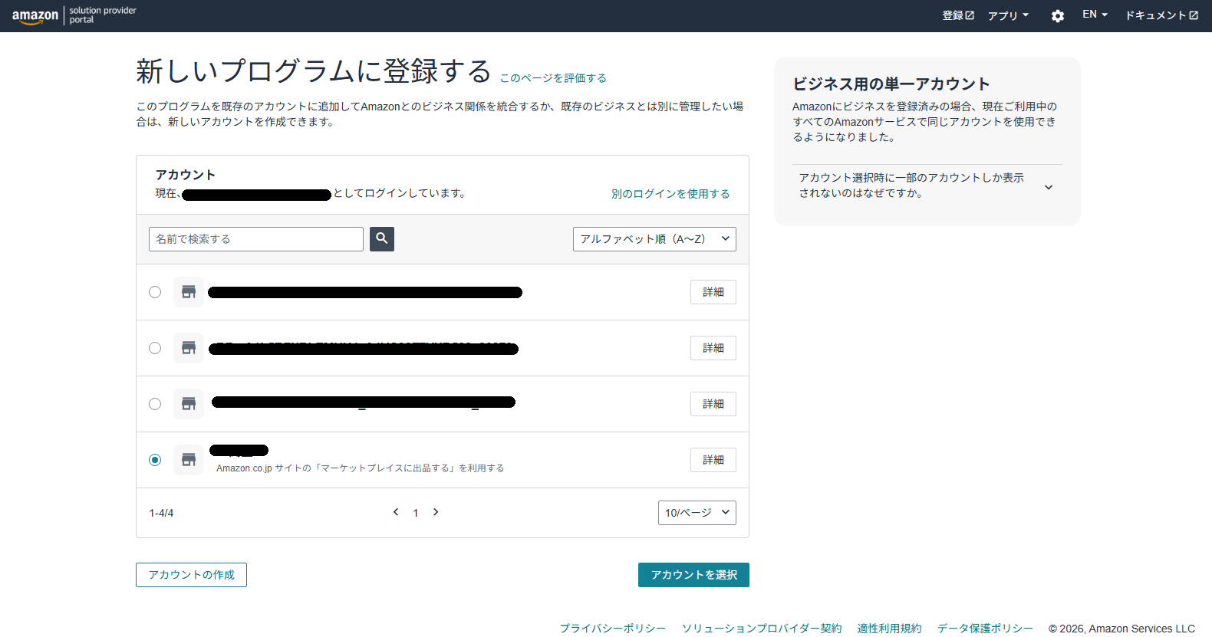This screenshot has width=1212, height=637.
Task: Click the 別のログインを使用する link
Action: pyautogui.click(x=670, y=194)
